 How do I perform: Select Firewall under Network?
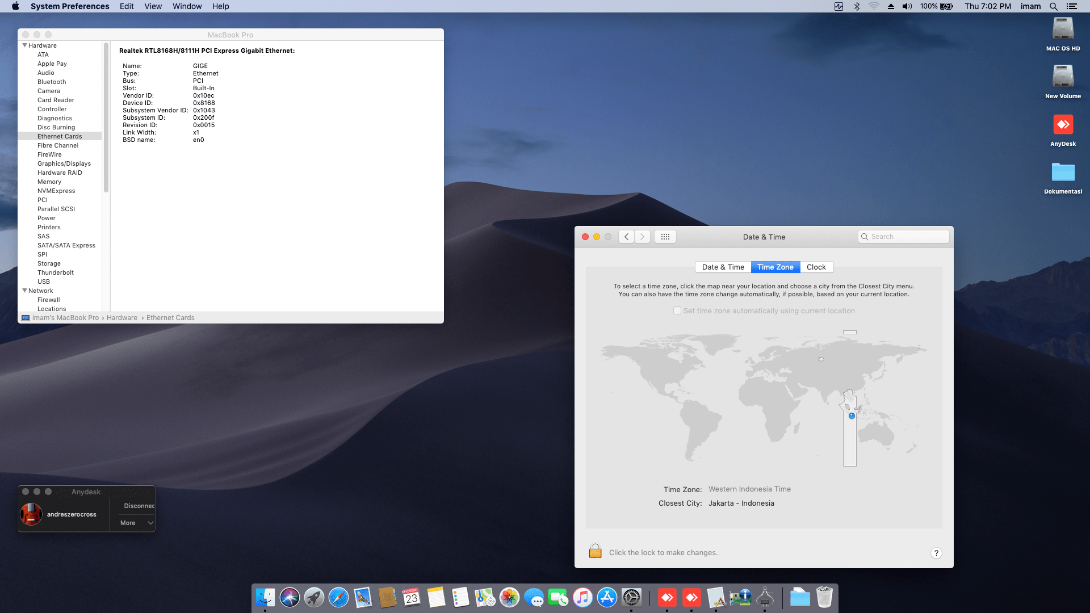(x=49, y=300)
